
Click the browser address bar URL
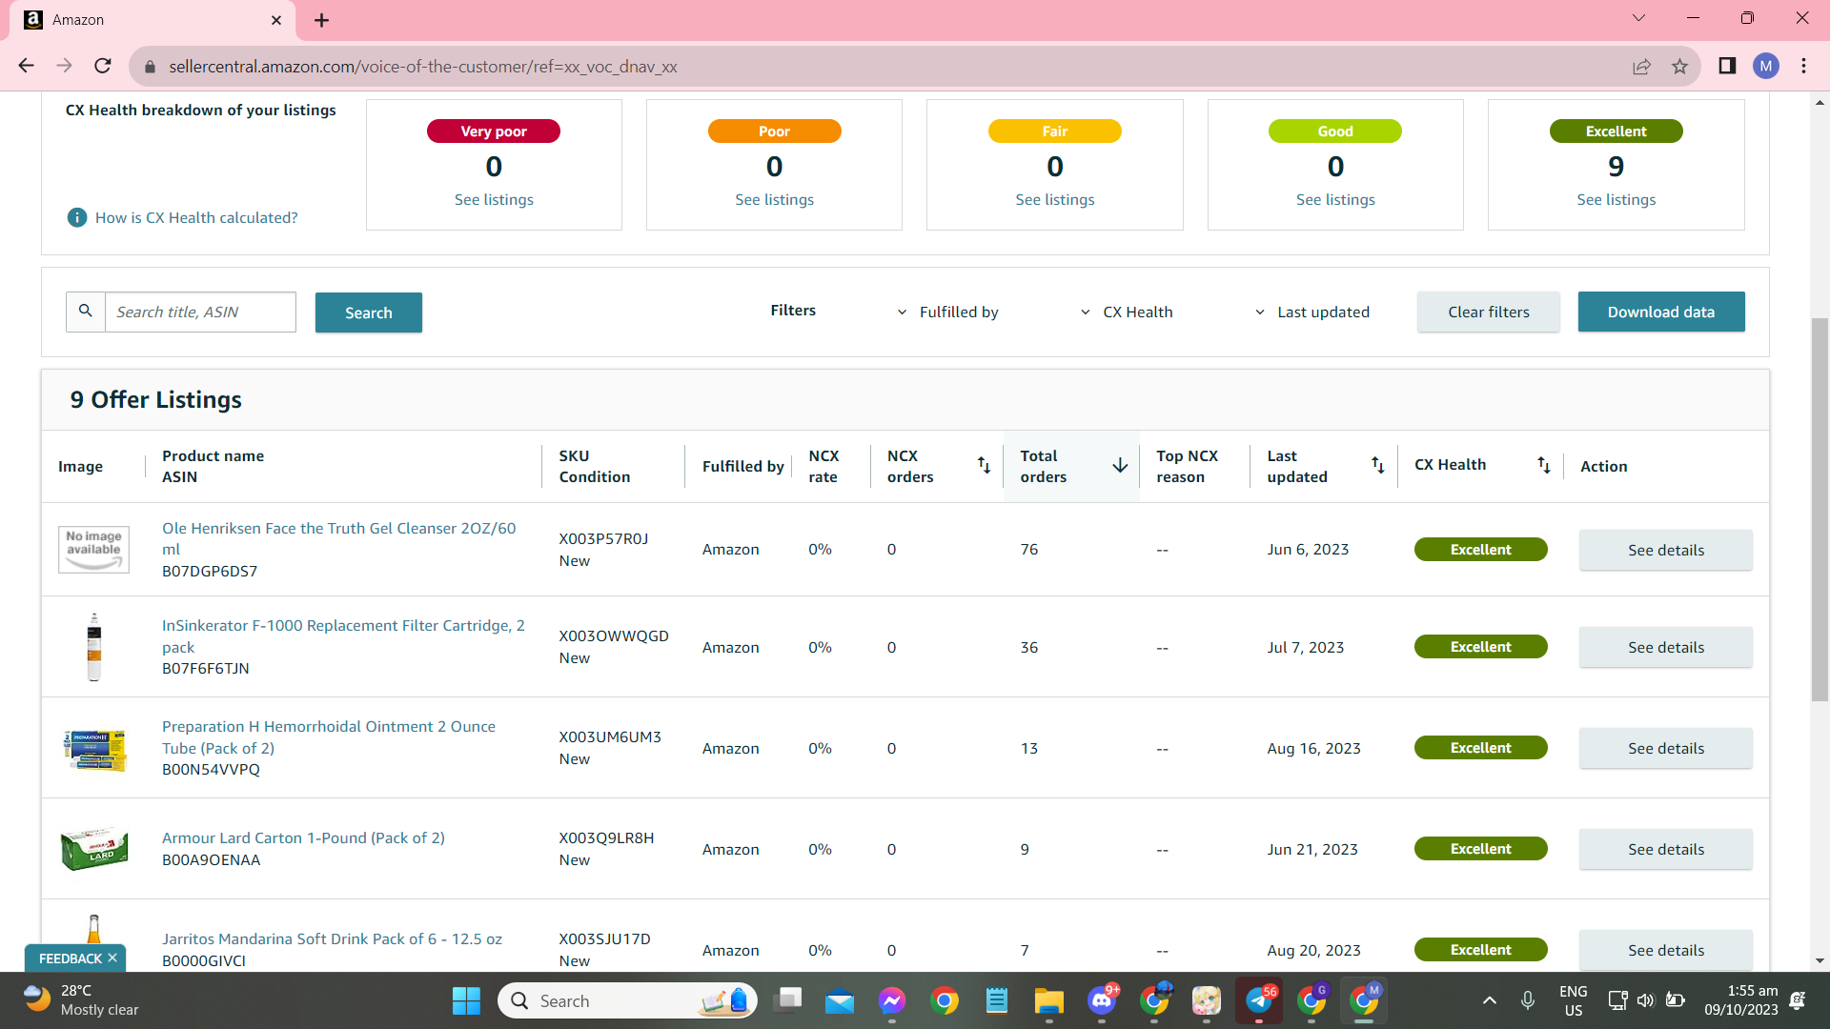click(x=422, y=67)
